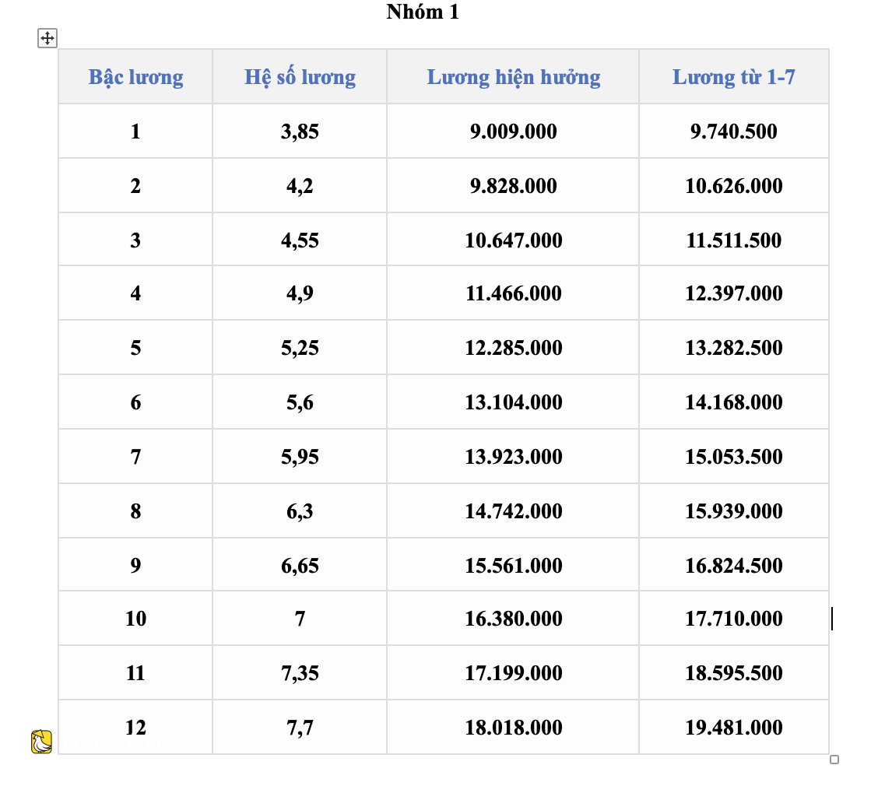Click the cell showing '15.939.000'

tap(734, 511)
